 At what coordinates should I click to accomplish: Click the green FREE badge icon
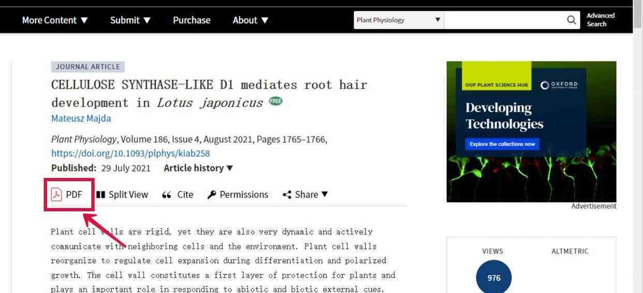276,101
